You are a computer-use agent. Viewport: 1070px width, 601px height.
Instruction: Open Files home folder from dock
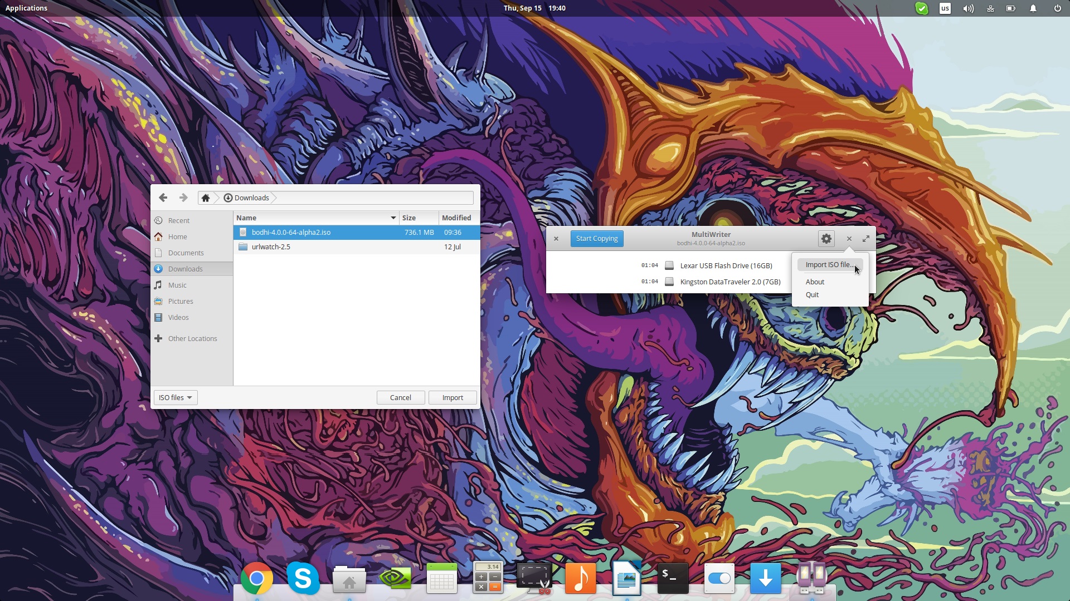click(x=349, y=580)
